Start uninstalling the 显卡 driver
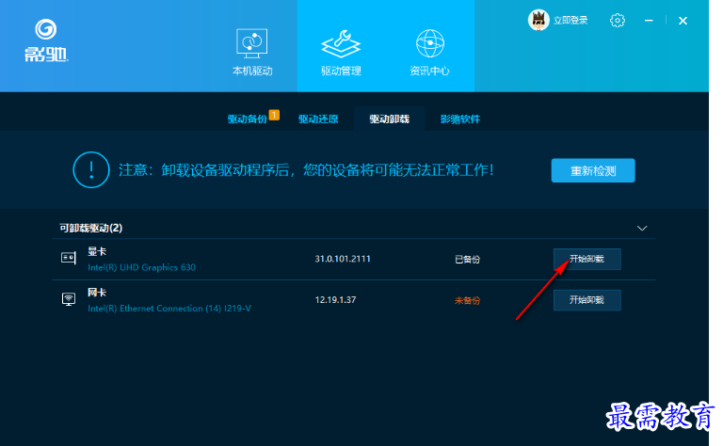 [x=587, y=259]
